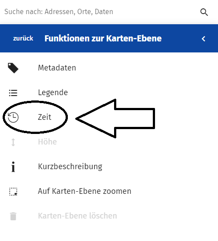The width and height of the screenshot is (218, 241).
Task: Select Karten-Ebene löschen text
Action: (78, 216)
